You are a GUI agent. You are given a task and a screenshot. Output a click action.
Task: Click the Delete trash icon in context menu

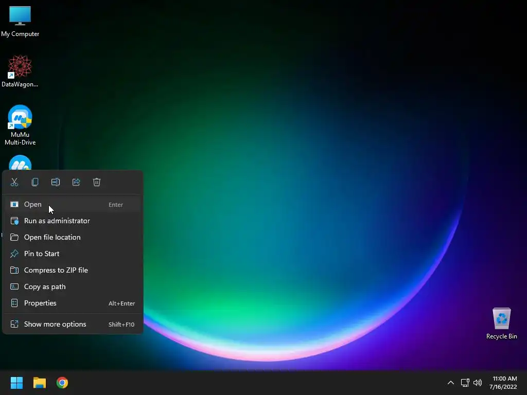[x=97, y=182]
